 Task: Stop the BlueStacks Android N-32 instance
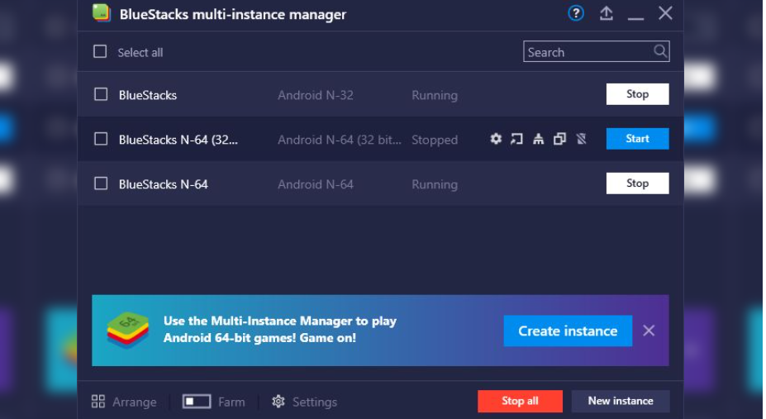638,94
